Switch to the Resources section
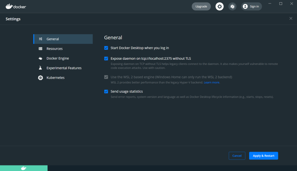 coord(63,49)
